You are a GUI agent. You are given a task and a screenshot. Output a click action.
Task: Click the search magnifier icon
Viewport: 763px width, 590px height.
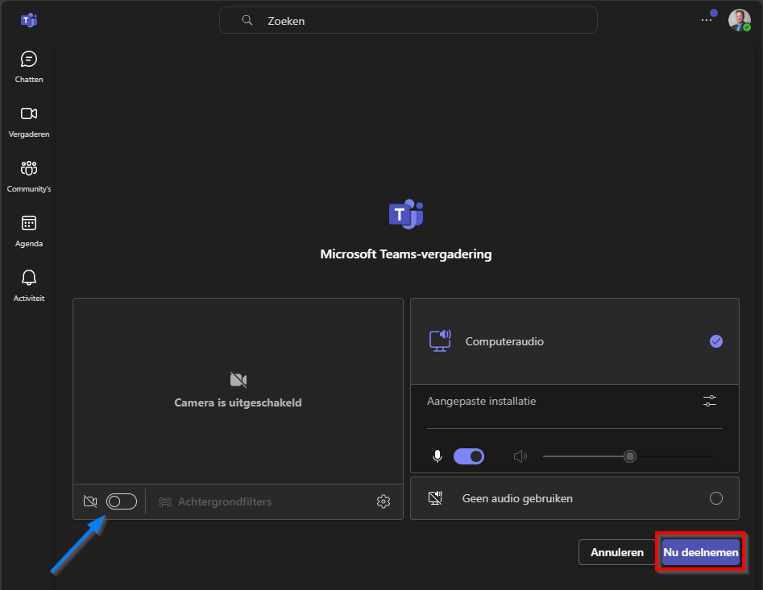247,20
